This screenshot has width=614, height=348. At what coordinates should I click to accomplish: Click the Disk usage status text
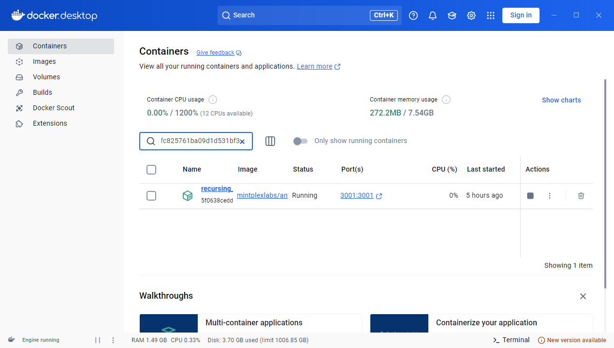pos(258,340)
